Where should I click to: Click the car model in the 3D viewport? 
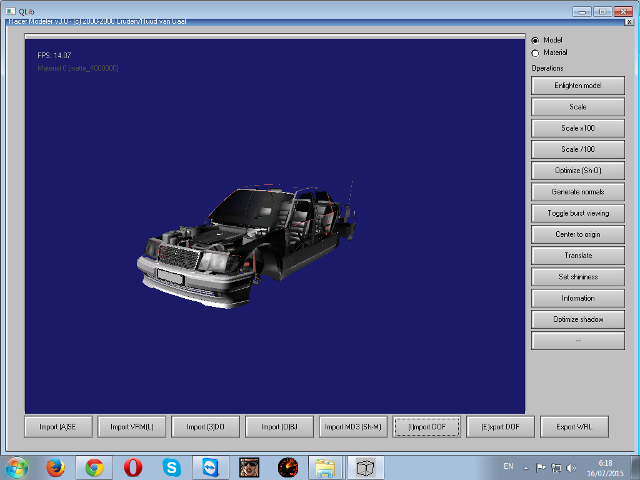[245, 245]
